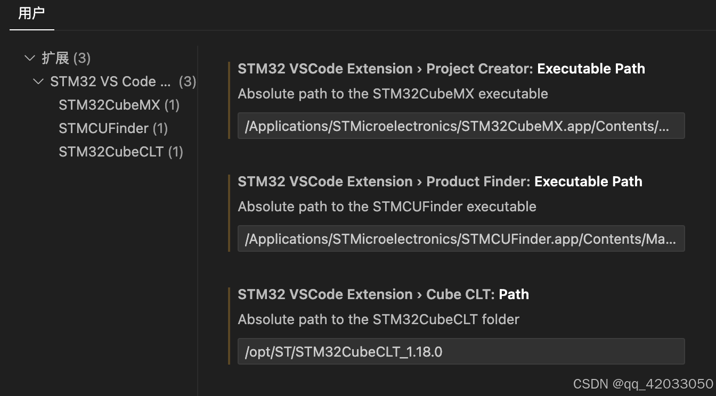Focus the /opt/ST/STM32CubeCLT_1.18.0 path field
Image resolution: width=716 pixels, height=396 pixels.
point(461,351)
